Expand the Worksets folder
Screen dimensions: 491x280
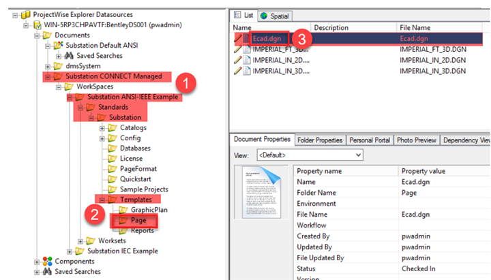[80, 241]
